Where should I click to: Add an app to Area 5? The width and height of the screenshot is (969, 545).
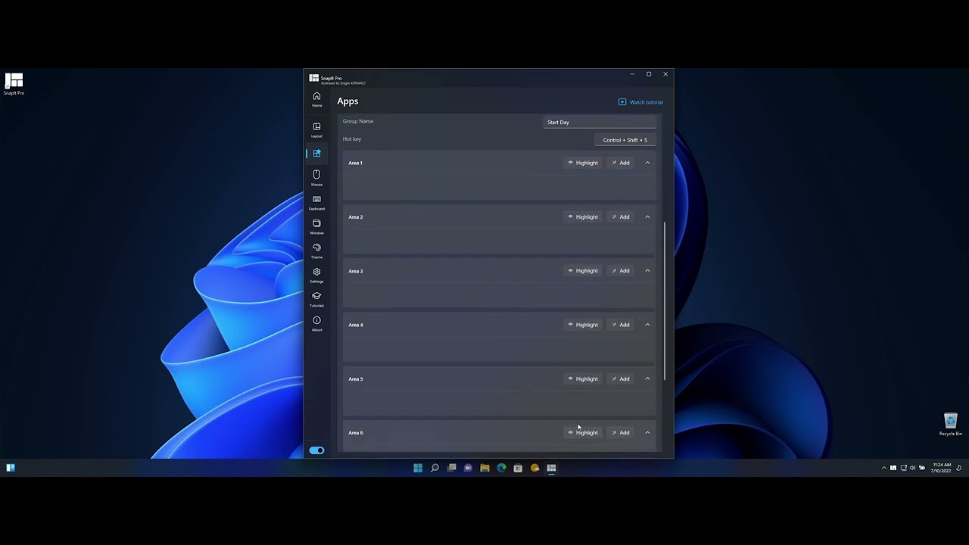[621, 378]
